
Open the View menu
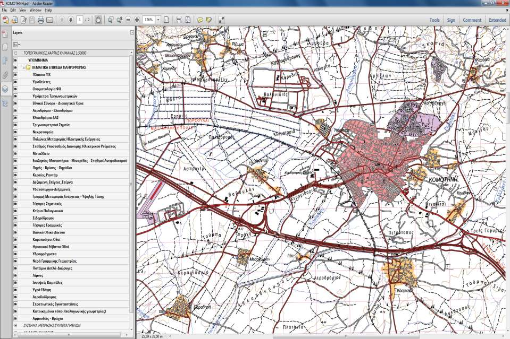click(x=22, y=11)
